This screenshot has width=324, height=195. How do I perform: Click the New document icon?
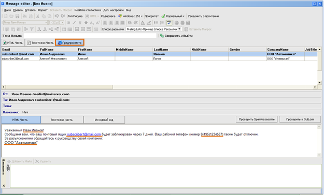(6, 16)
